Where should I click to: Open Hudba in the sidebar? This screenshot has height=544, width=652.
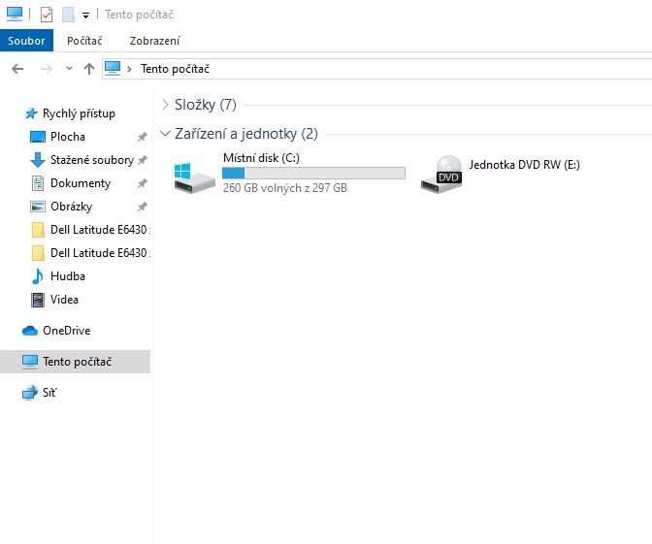(x=68, y=276)
